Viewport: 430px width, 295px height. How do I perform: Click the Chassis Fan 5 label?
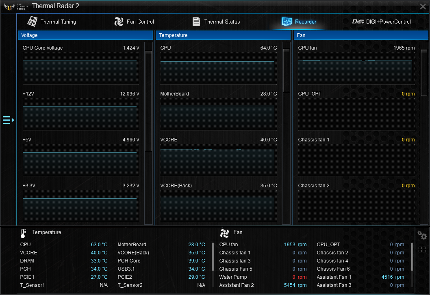(x=236, y=269)
